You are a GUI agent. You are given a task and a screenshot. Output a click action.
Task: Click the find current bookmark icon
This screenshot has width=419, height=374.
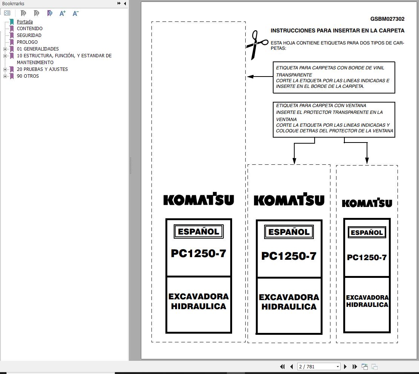(50, 13)
